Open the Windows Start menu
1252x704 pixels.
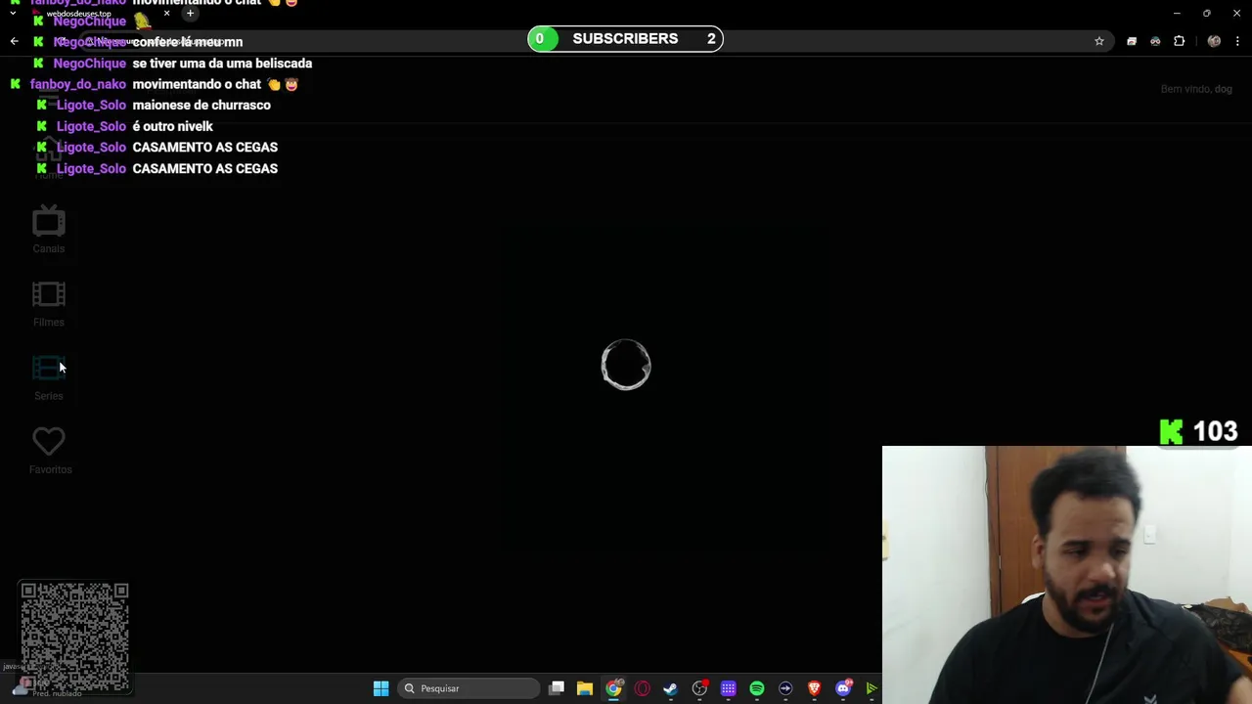coord(380,688)
